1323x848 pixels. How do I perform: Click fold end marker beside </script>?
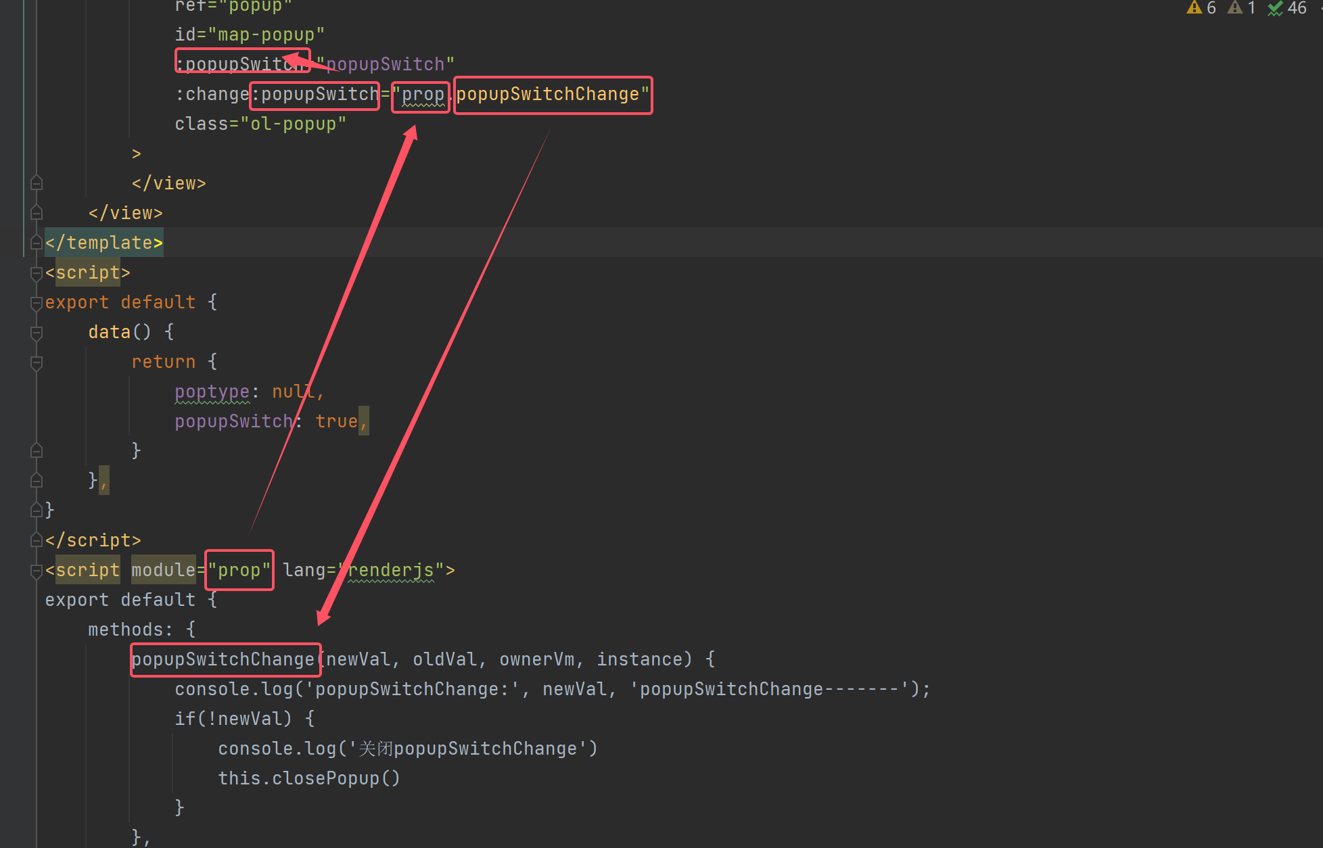37,540
